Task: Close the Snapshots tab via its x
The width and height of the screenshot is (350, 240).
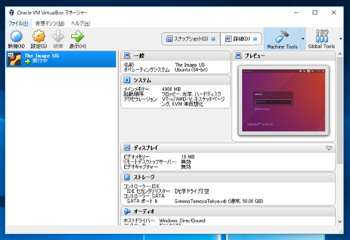Action: coord(213,39)
